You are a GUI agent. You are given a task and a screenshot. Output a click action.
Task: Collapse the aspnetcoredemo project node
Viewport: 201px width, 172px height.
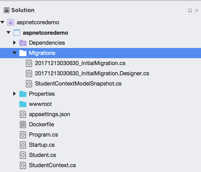[x=8, y=33]
